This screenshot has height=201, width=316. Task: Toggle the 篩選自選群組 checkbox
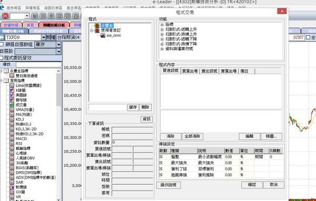2,45
